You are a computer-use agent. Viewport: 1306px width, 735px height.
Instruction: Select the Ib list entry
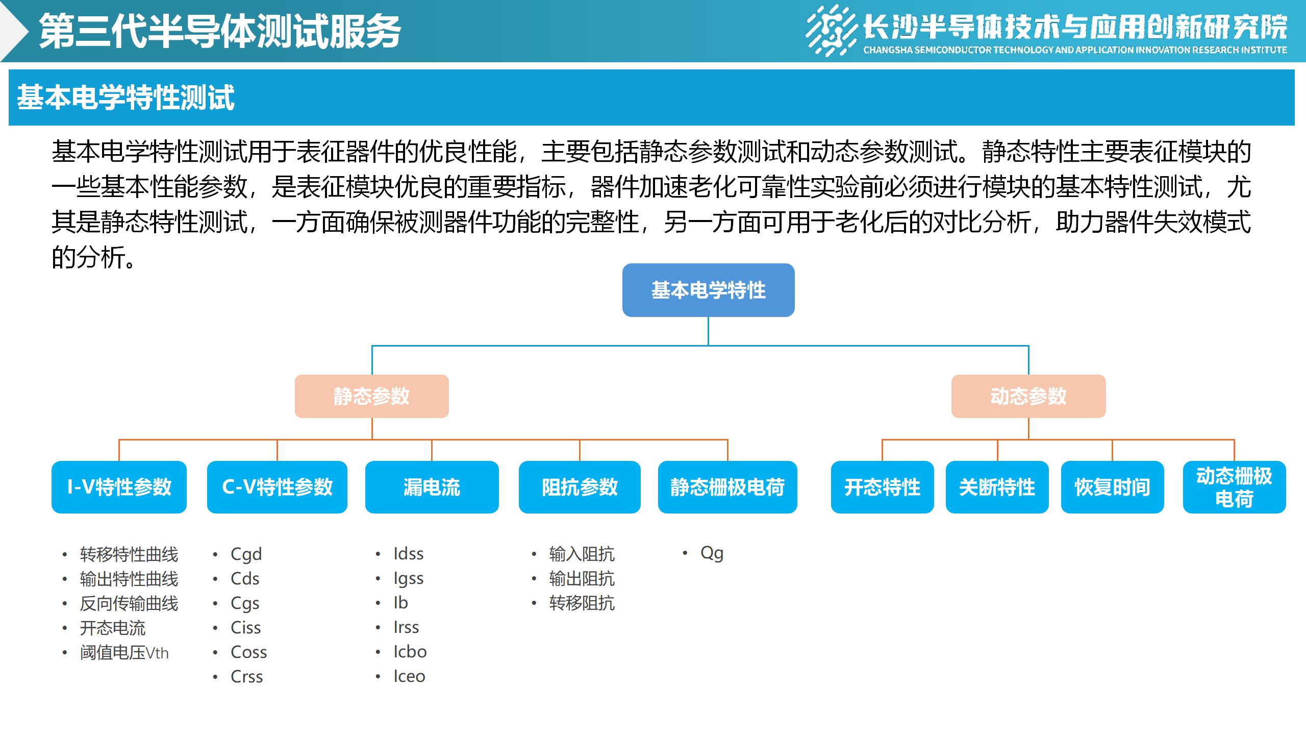pyautogui.click(x=400, y=602)
